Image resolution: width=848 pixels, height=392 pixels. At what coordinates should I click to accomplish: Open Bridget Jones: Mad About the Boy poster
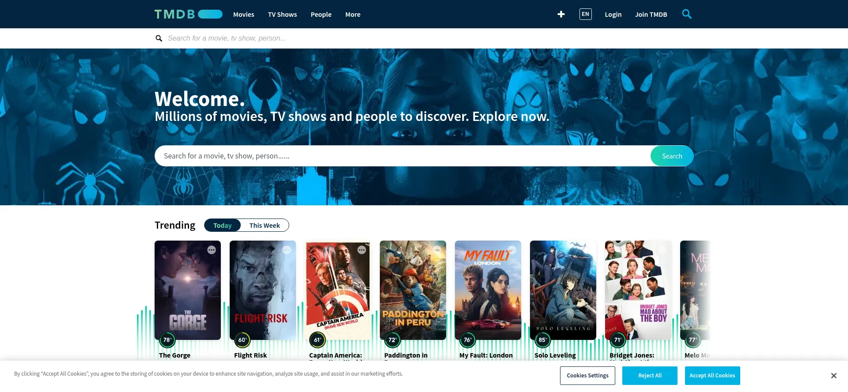click(638, 290)
